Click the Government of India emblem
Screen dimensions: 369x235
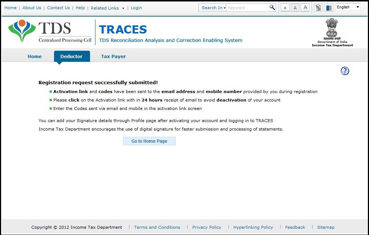pyautogui.click(x=332, y=32)
